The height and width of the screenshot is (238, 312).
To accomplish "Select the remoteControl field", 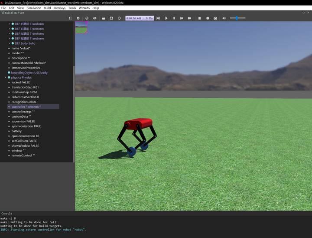I will coord(23,155).
